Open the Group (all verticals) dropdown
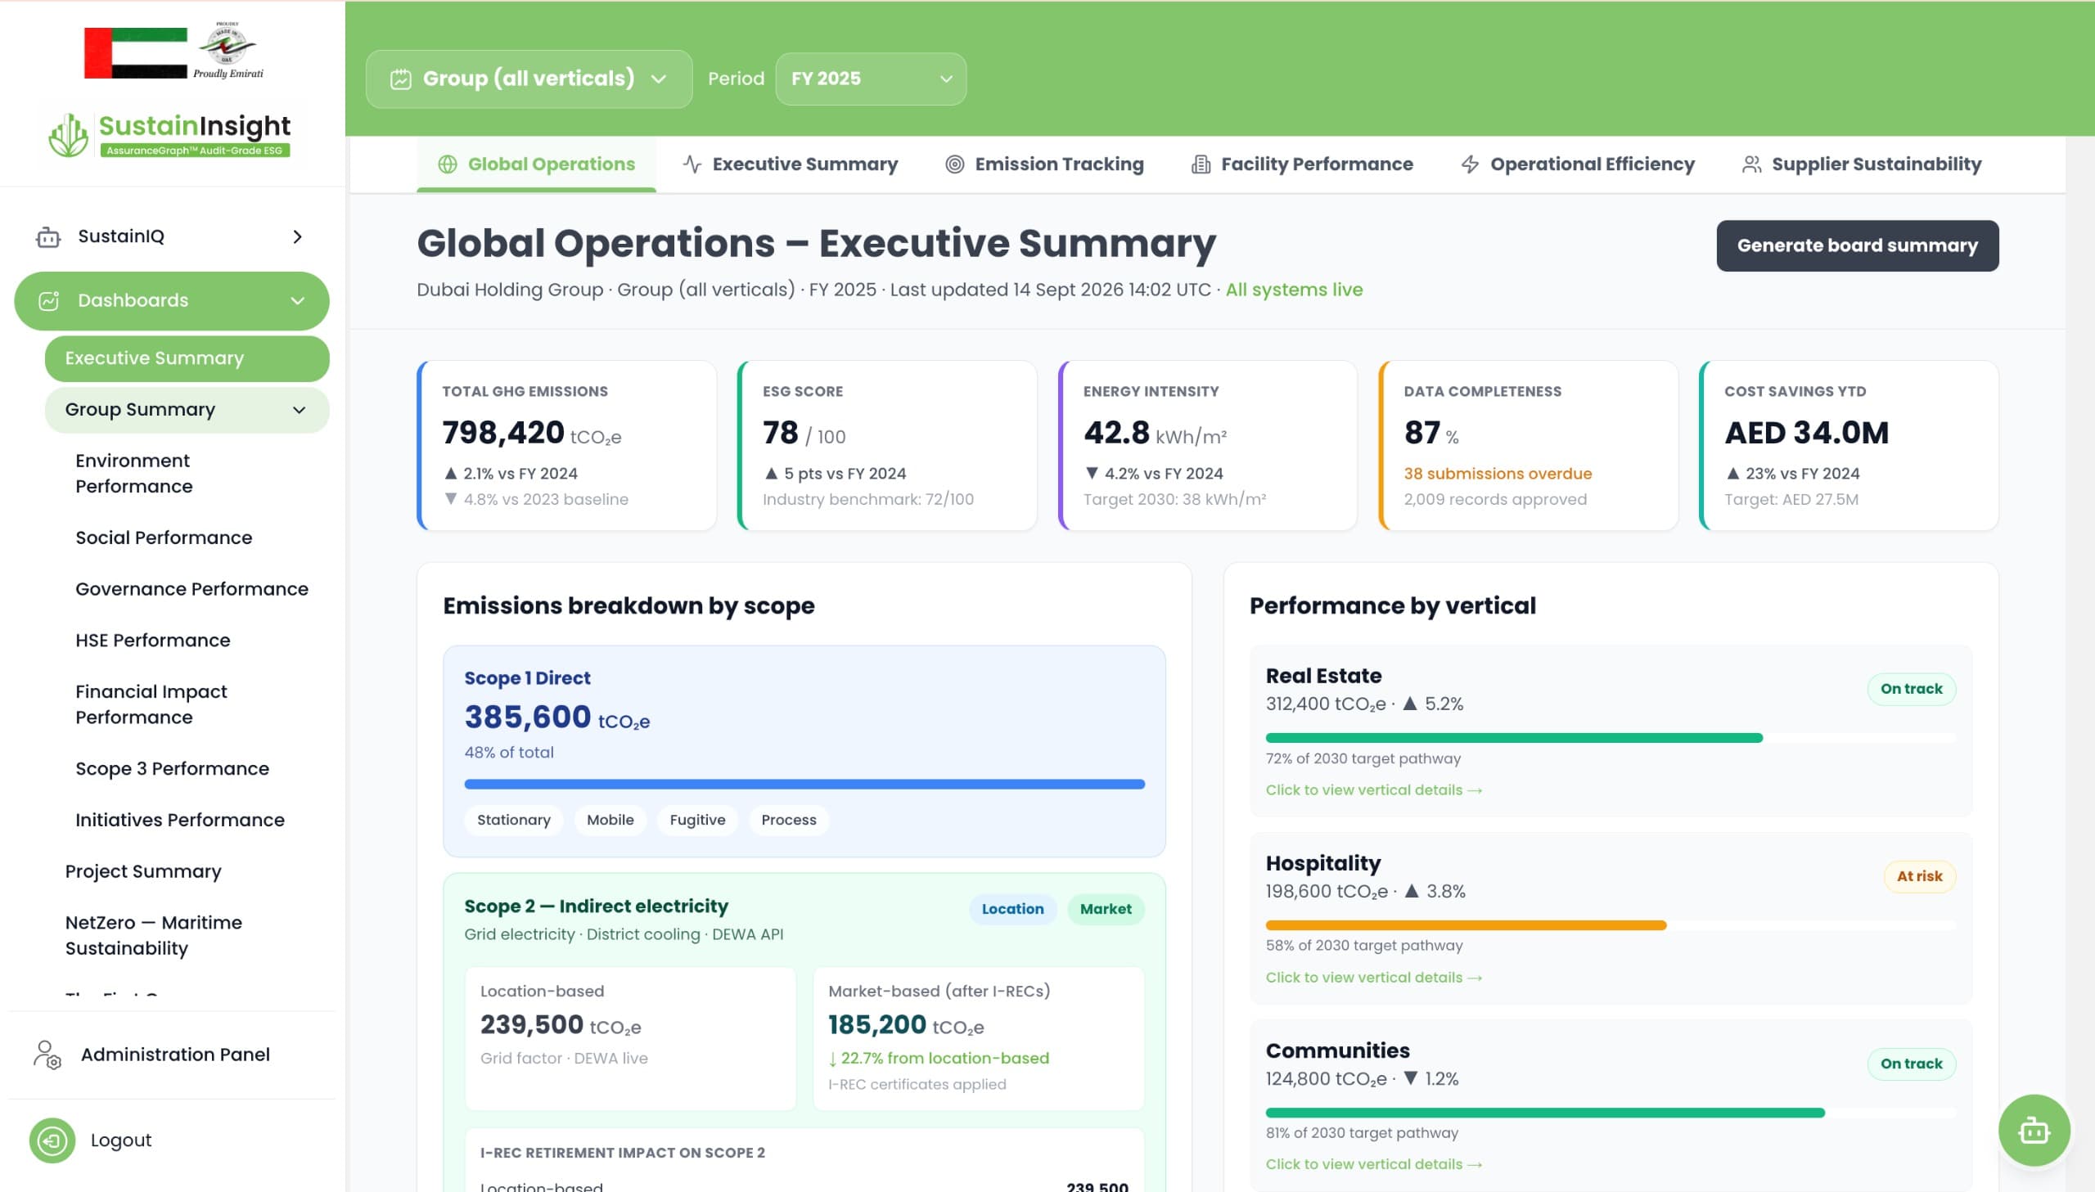 pos(529,79)
